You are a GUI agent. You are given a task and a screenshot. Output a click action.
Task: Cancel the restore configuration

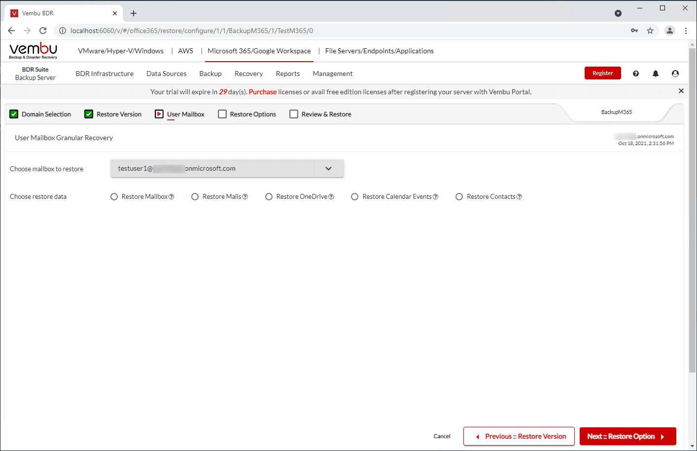[x=442, y=436]
